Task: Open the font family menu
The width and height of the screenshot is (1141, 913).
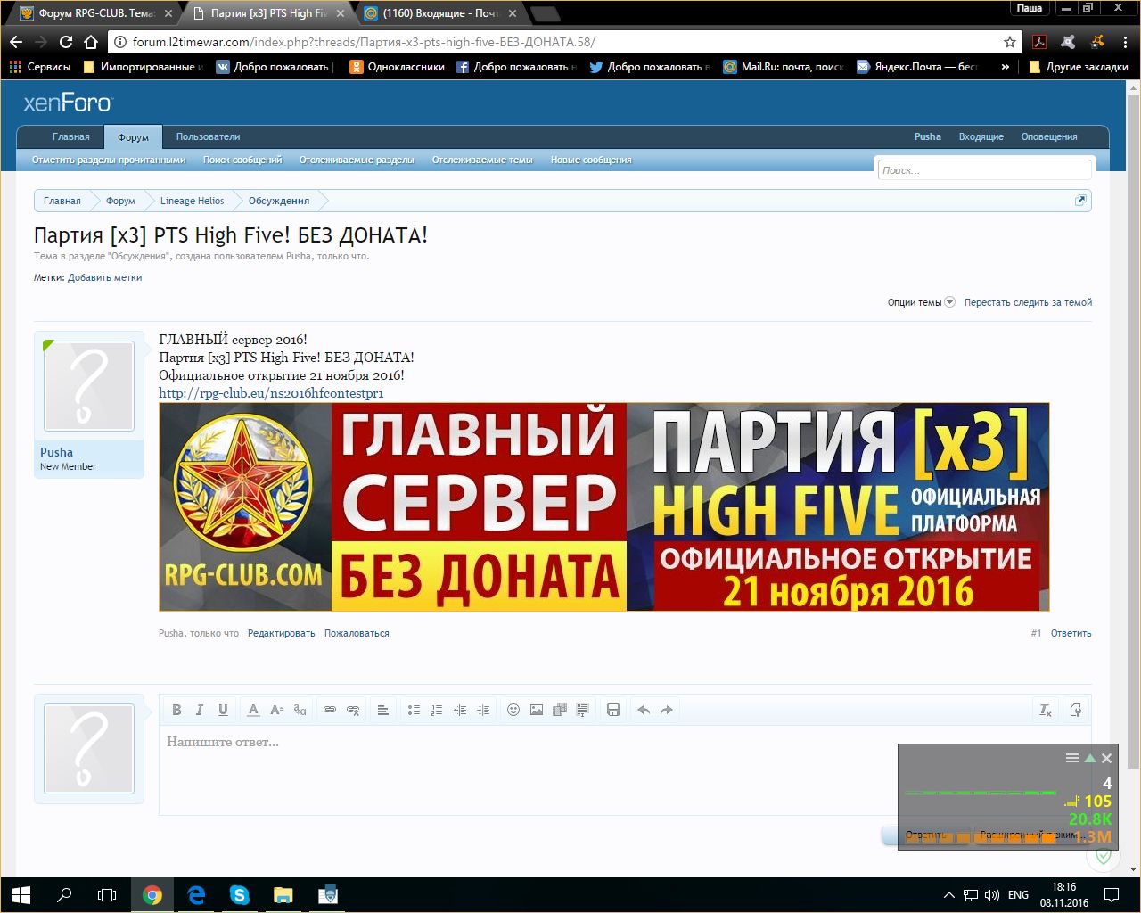Action: pos(300,710)
